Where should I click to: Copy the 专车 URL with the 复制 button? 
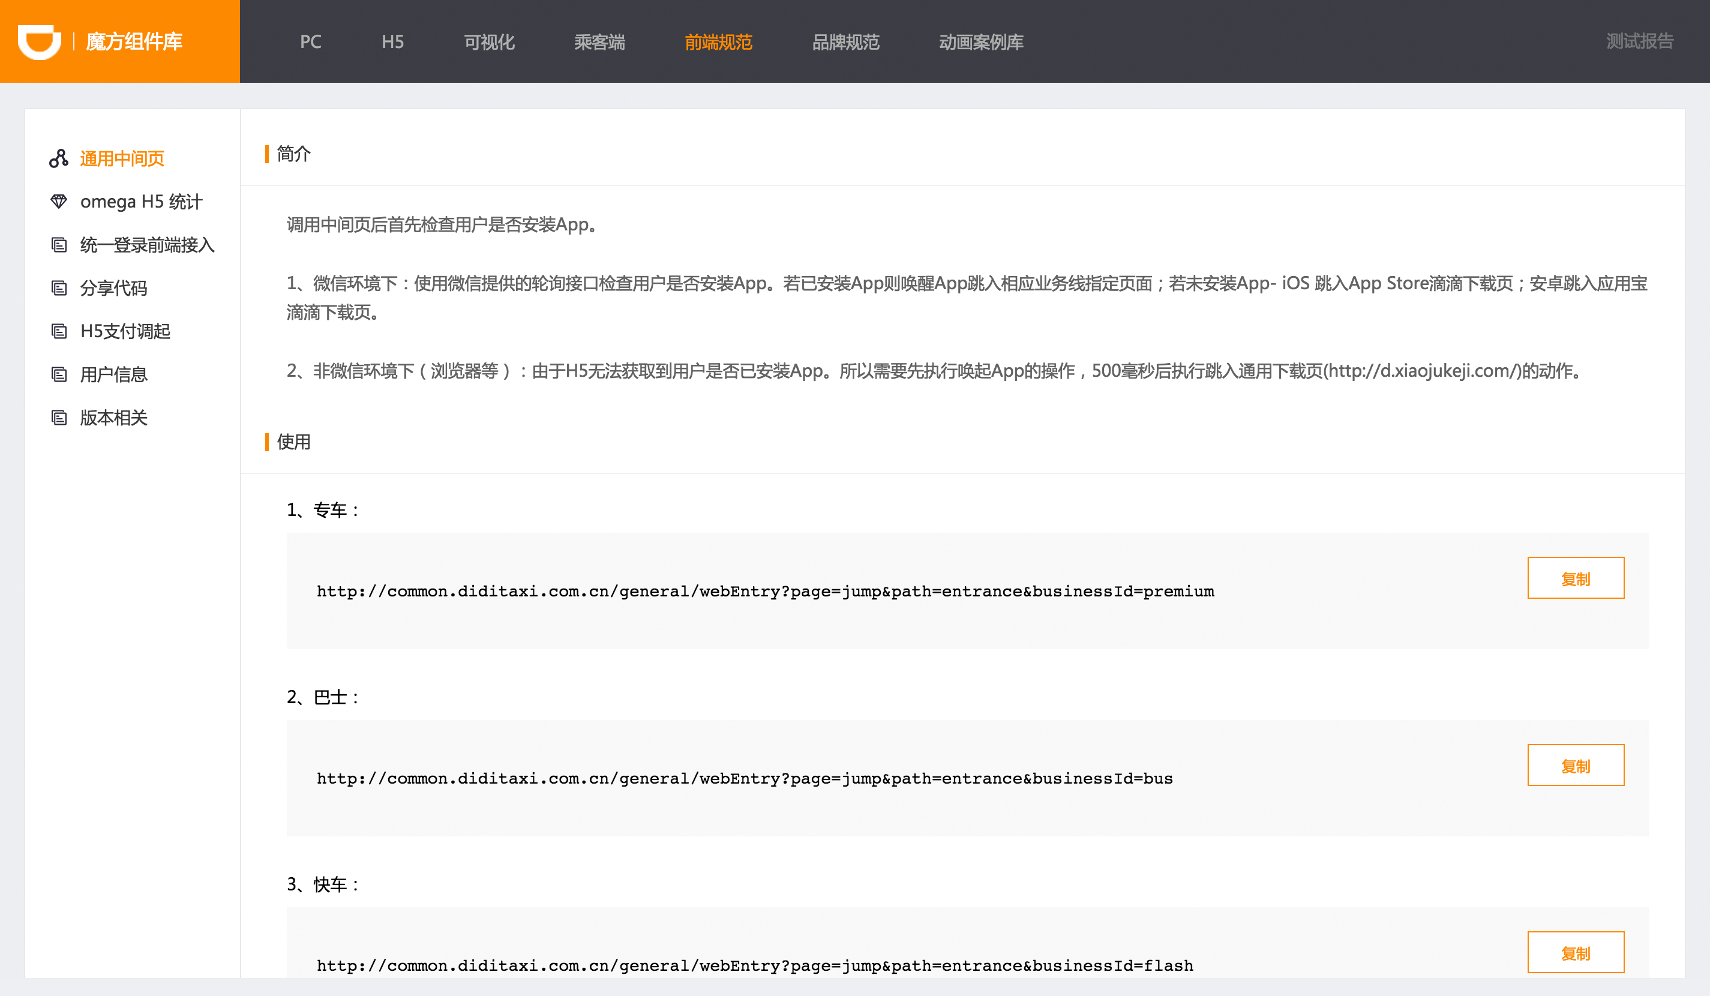coord(1576,577)
